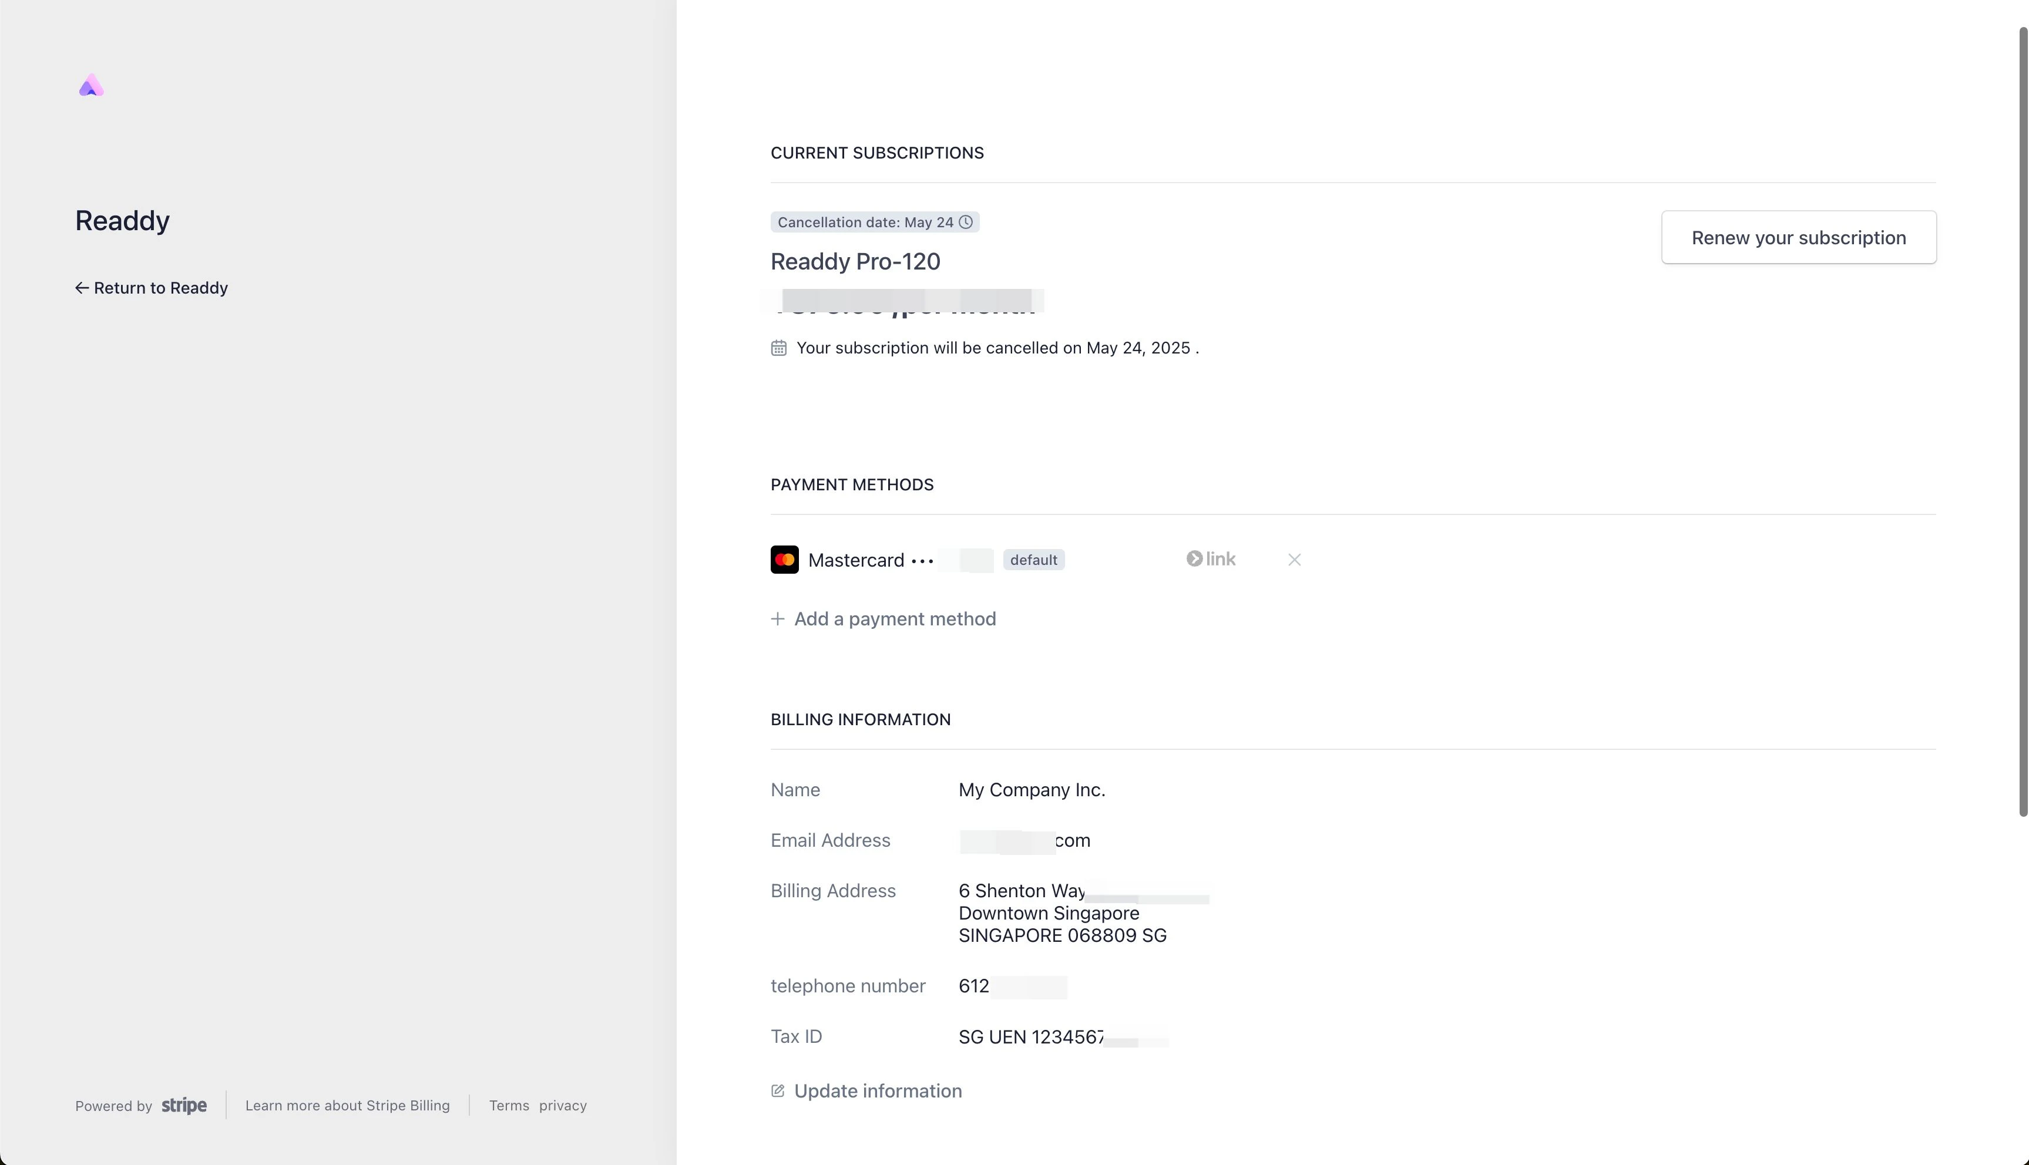2029x1165 pixels.
Task: Open the Terms link in footer
Action: [509, 1106]
